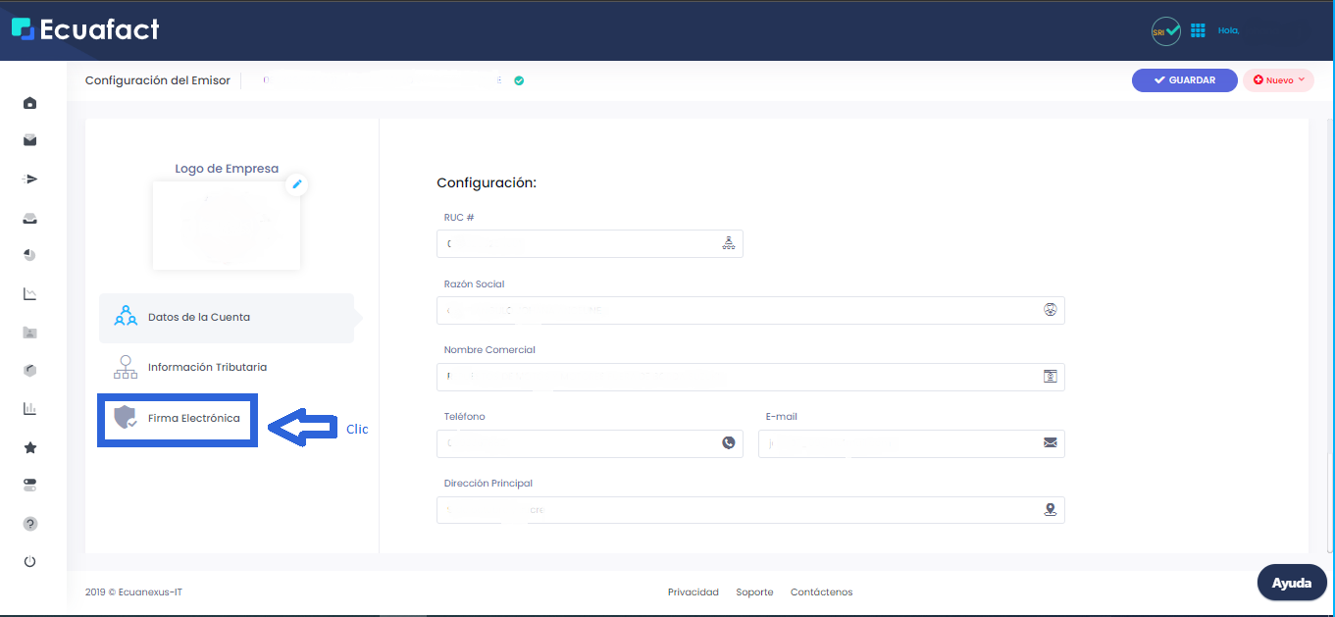
Task: Focus the Teléfono input field
Action: [579, 443]
